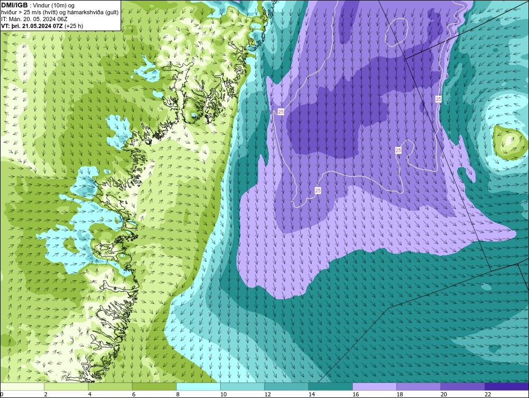Click the 'hviður > 25 m/s' legend line
This screenshot has width=529, height=398.
coord(60,13)
